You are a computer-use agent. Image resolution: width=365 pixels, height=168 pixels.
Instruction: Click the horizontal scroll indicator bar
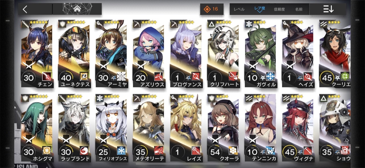(182, 164)
